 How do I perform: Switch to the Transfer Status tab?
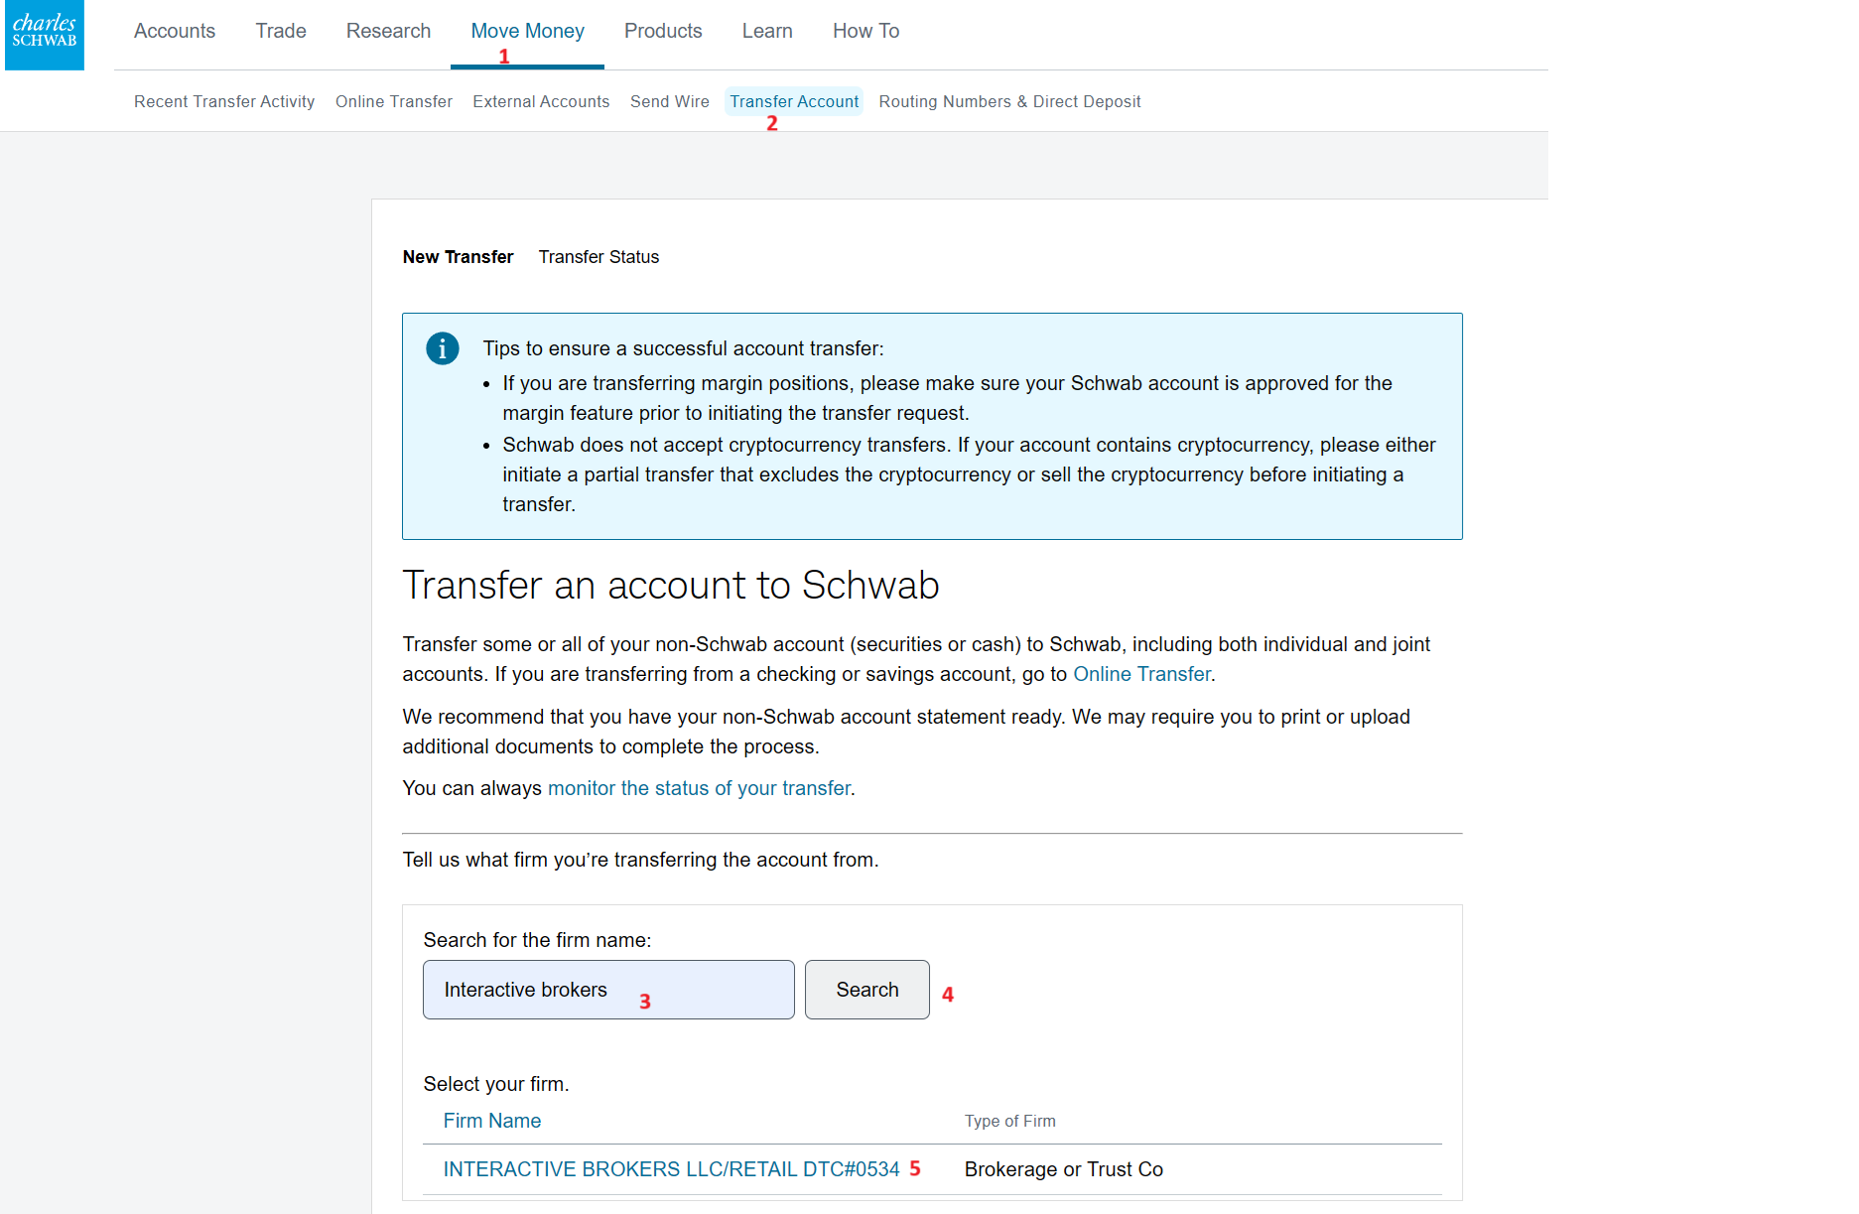point(598,257)
